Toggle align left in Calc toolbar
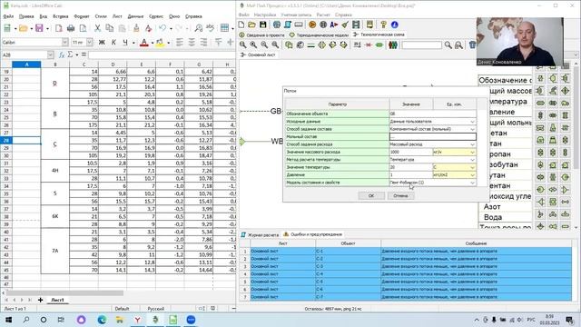Viewport: 581px width, 327px height. coord(180,43)
